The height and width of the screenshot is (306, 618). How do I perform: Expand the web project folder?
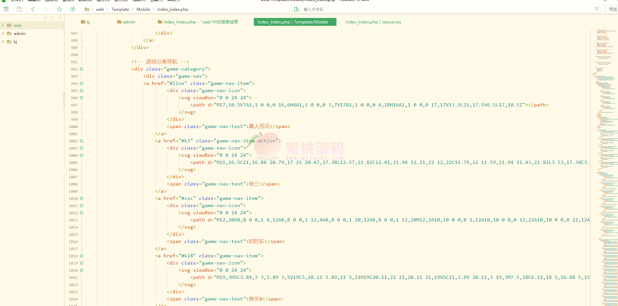coord(3,25)
